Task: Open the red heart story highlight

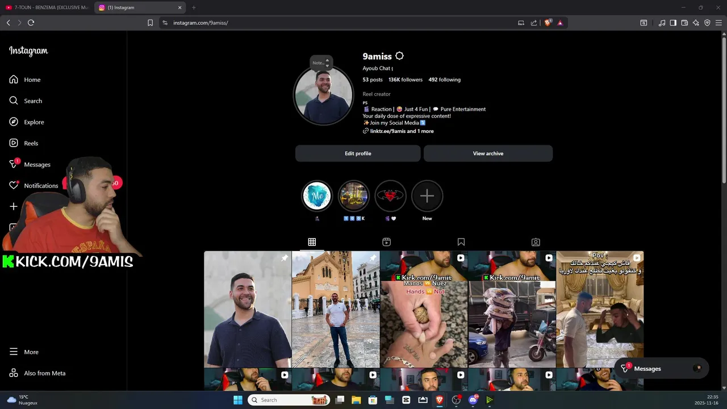Action: tap(390, 196)
